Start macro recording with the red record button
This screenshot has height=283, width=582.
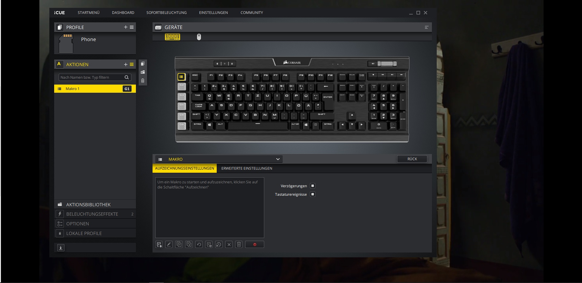pyautogui.click(x=255, y=244)
